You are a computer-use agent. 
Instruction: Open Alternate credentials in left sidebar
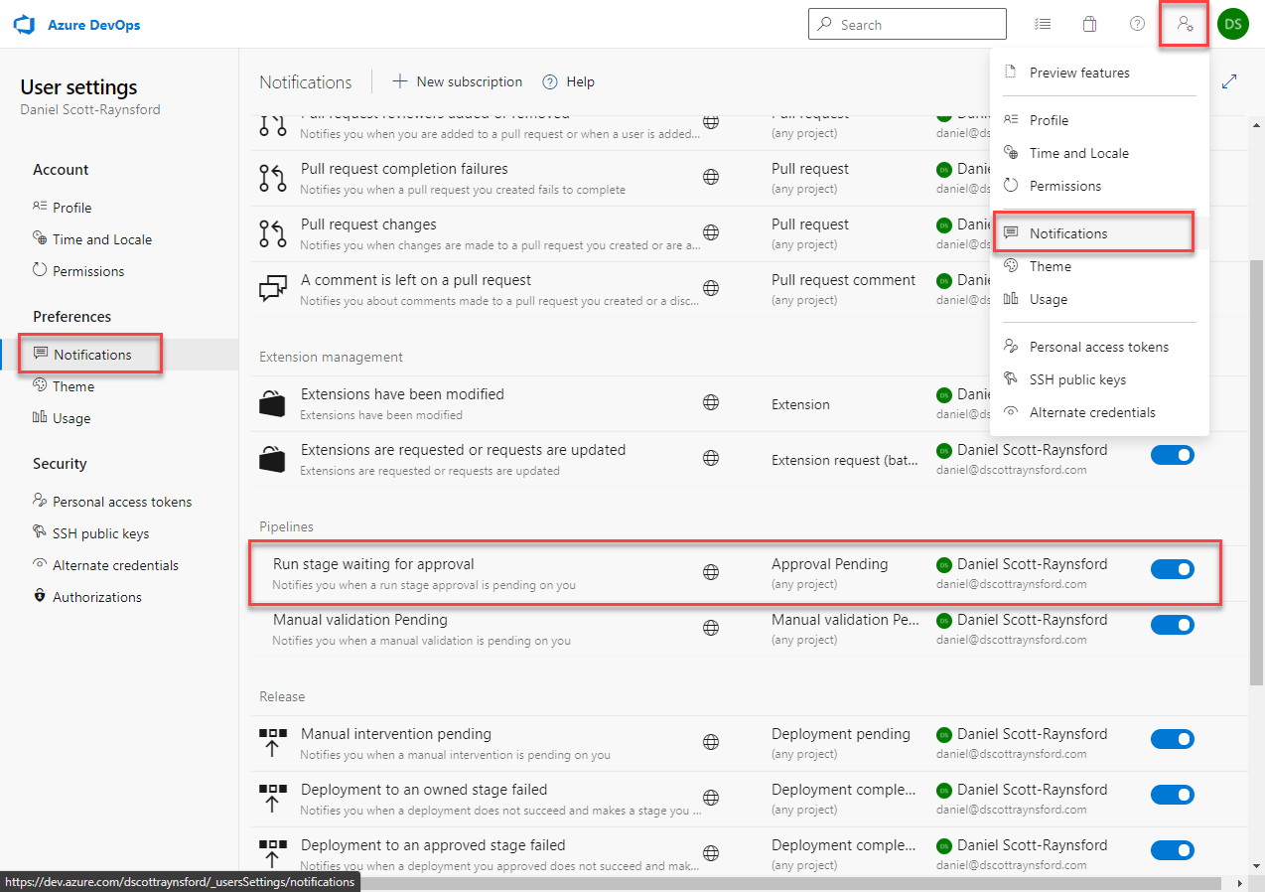pos(119,565)
